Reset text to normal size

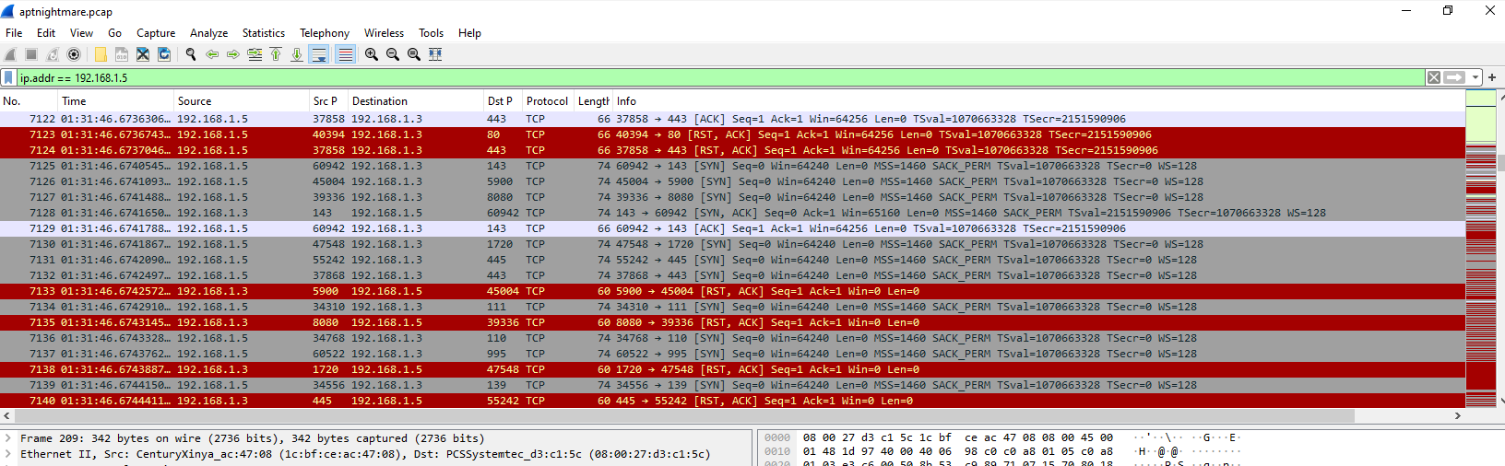414,54
